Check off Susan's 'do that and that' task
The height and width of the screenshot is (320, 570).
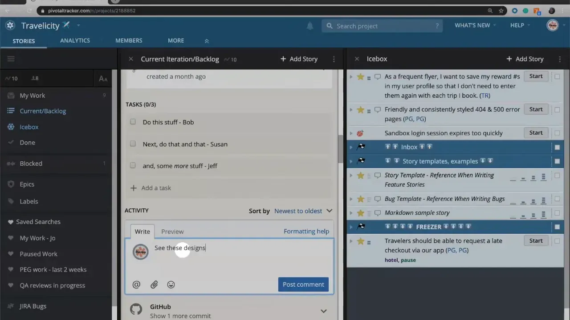coord(133,144)
